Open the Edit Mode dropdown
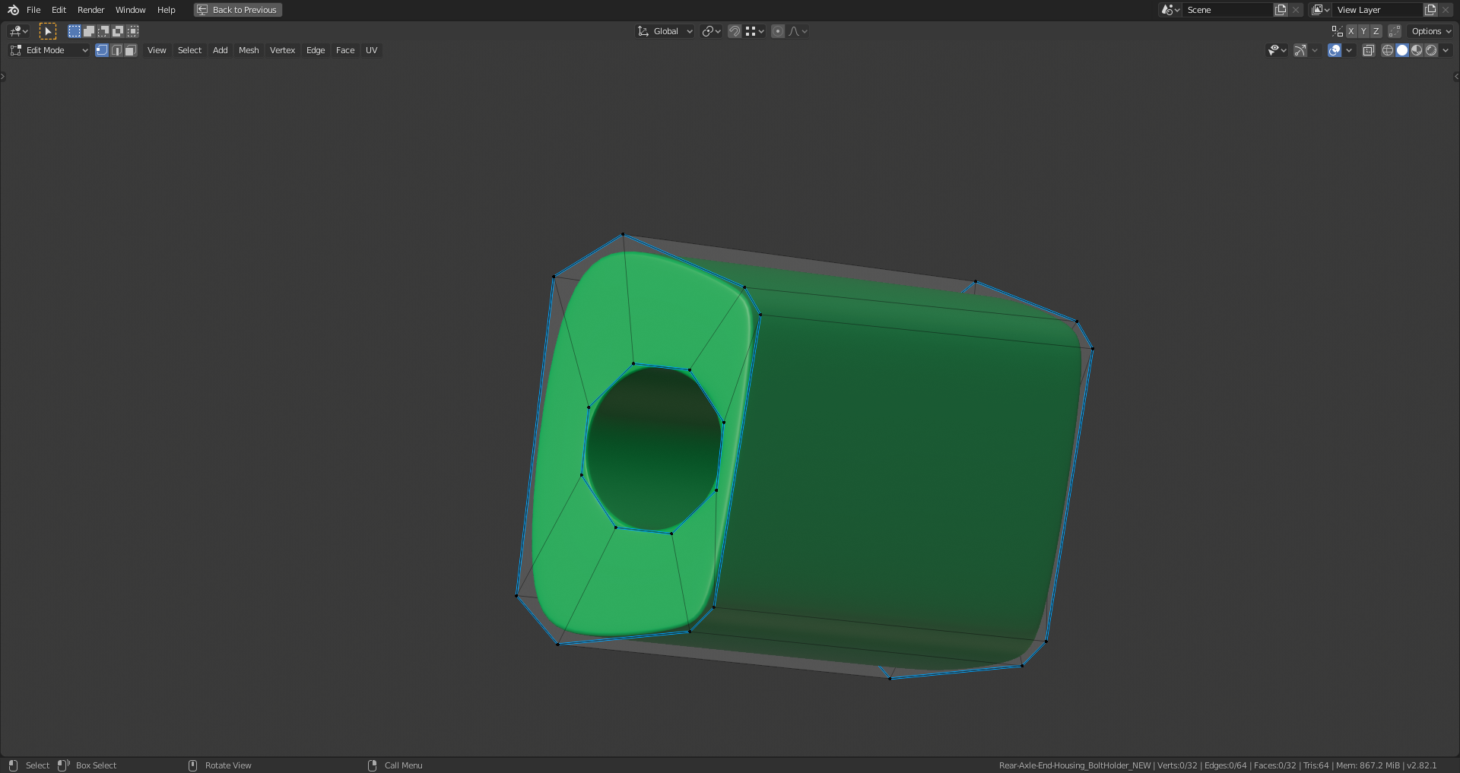 click(49, 50)
